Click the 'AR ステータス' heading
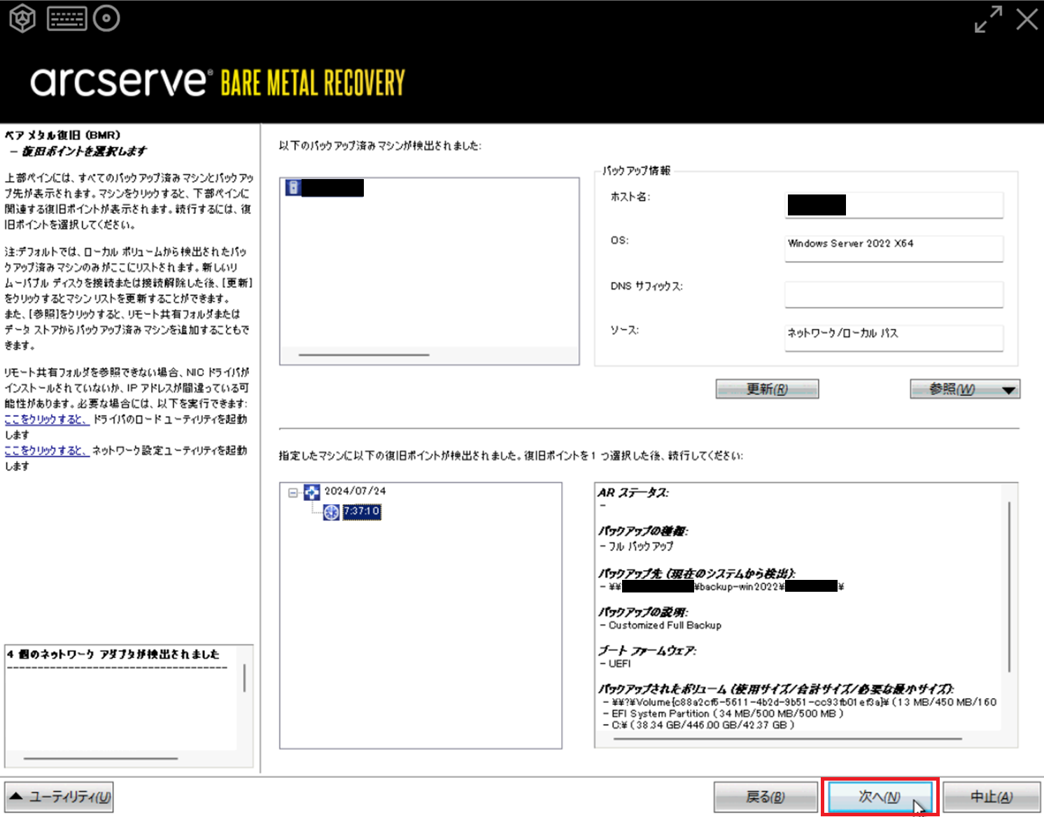 pyautogui.click(x=633, y=492)
